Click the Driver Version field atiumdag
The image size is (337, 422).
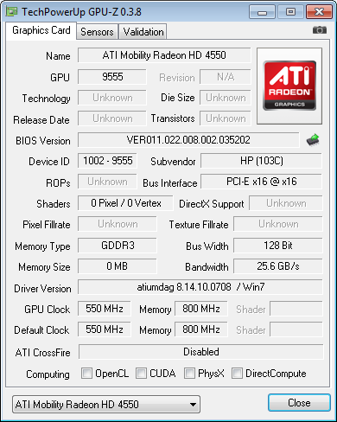coord(200,287)
